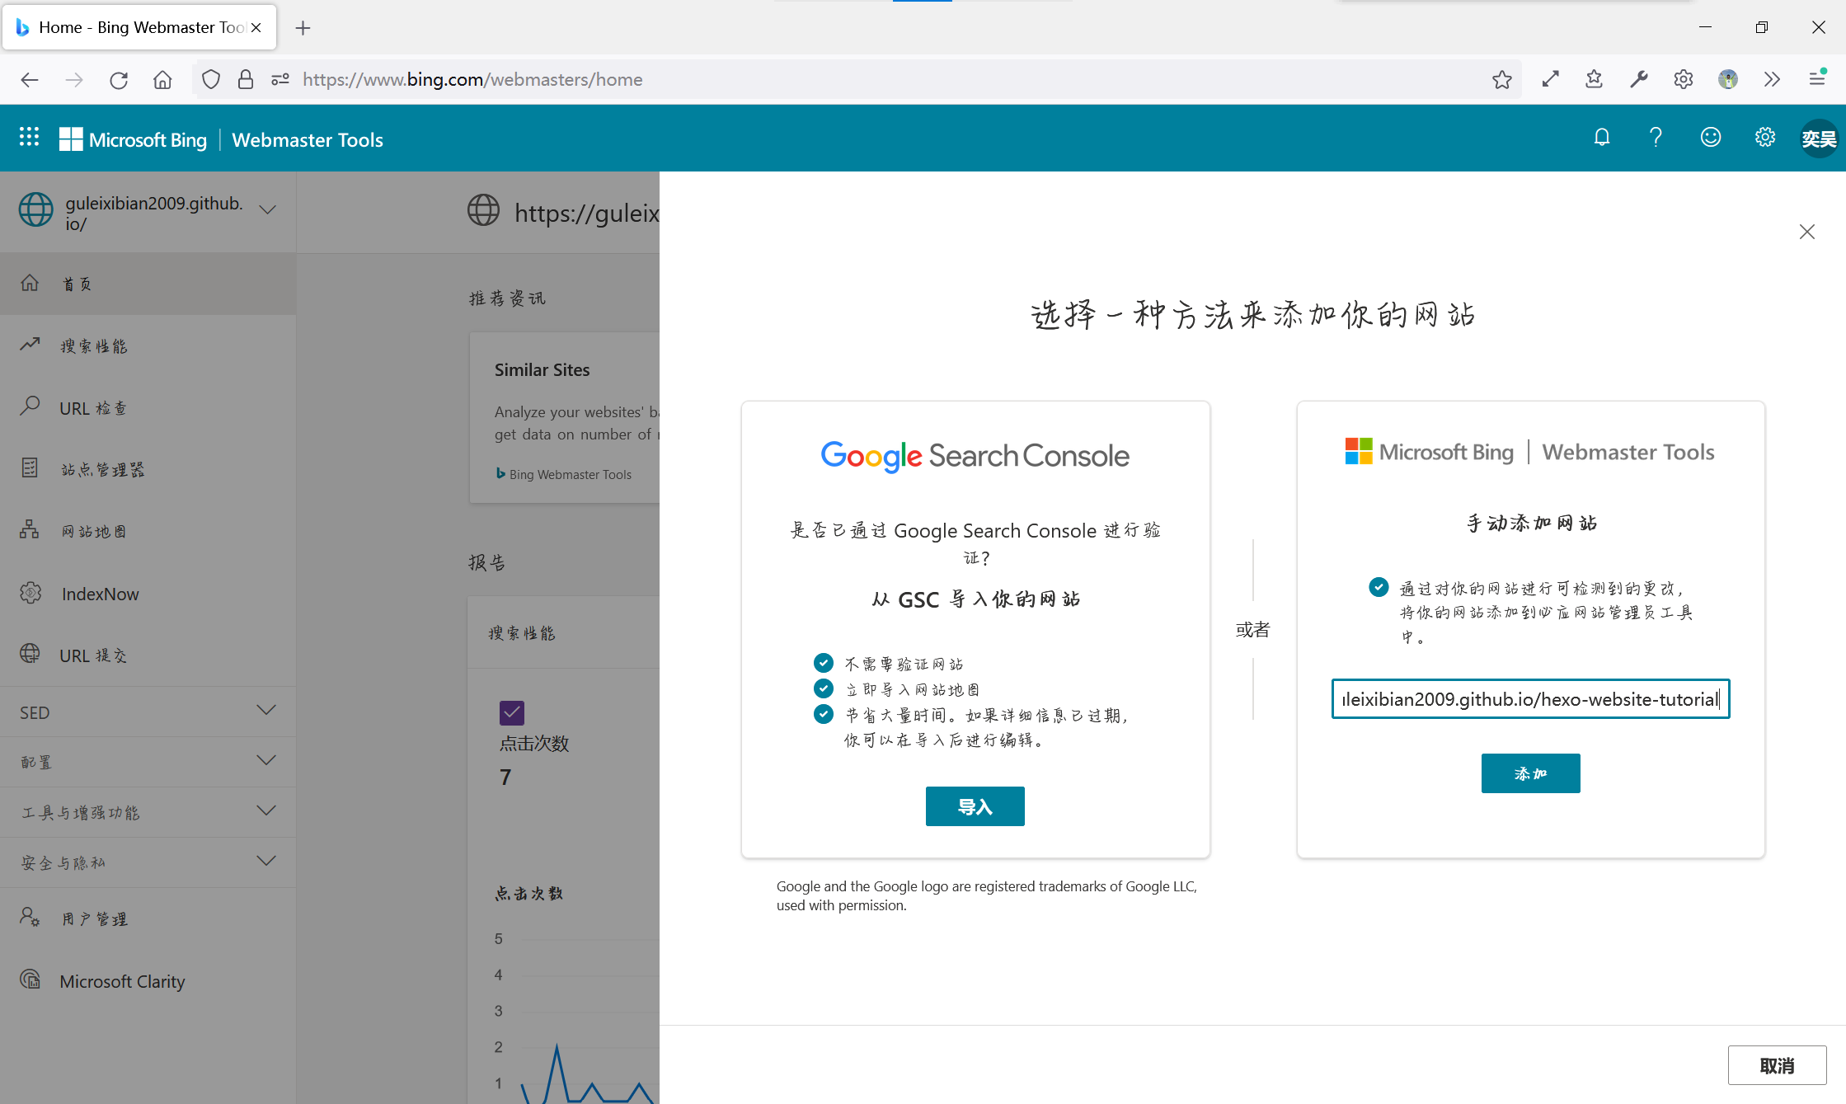The height and width of the screenshot is (1104, 1846).
Task: Toggle the 点击次数 purple checkbox
Action: (511, 712)
